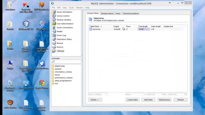The image size is (205, 115).
Task: Open the Window menu
Action: pyautogui.click(x=79, y=8)
